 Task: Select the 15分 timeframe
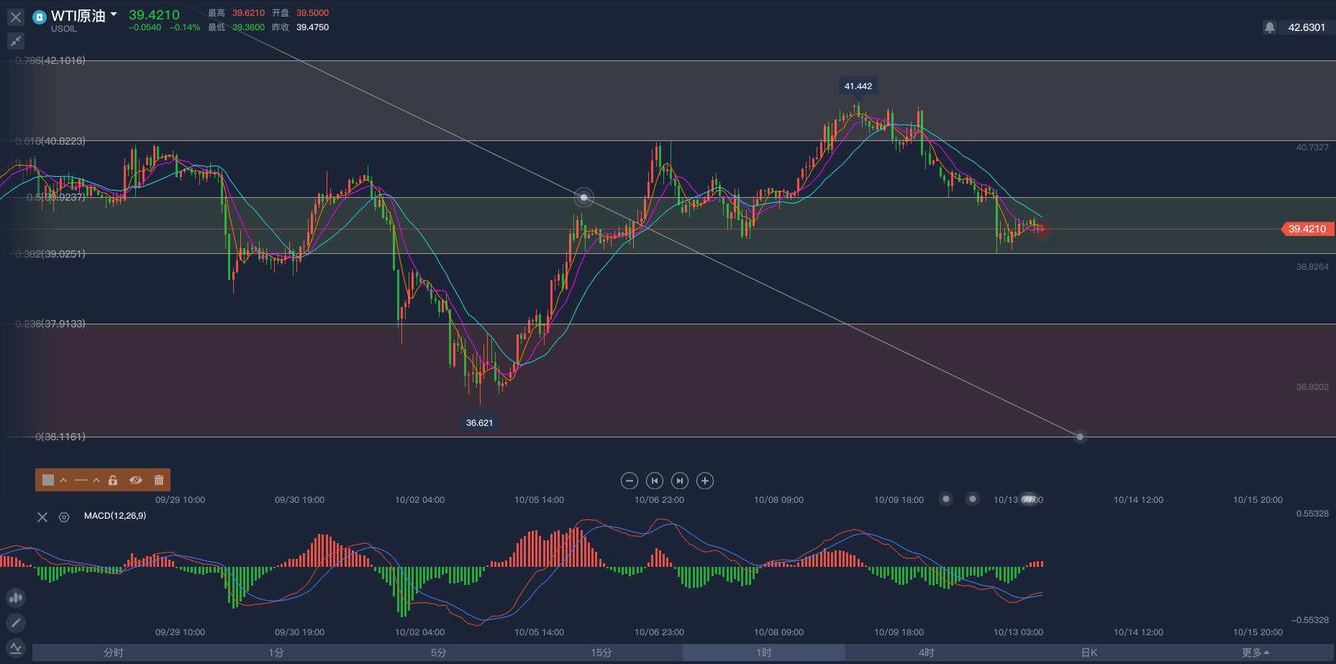pyautogui.click(x=601, y=652)
